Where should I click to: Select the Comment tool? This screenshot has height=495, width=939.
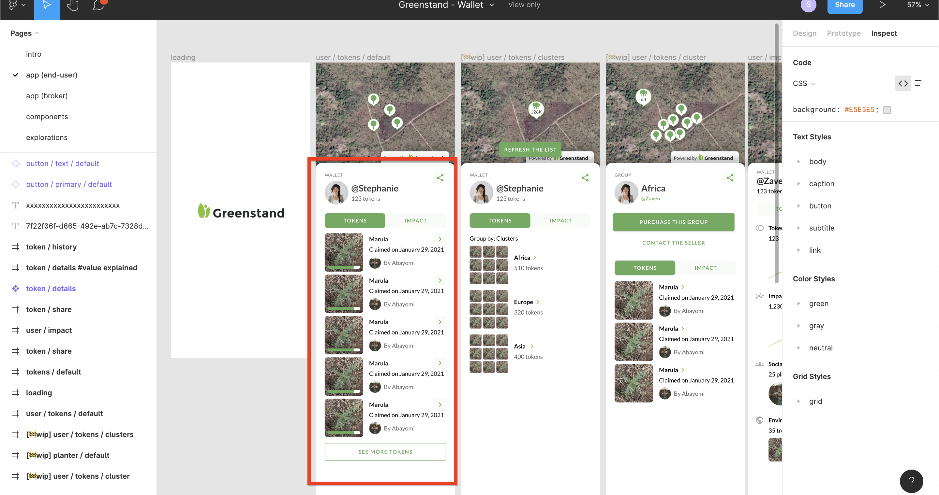pyautogui.click(x=98, y=5)
